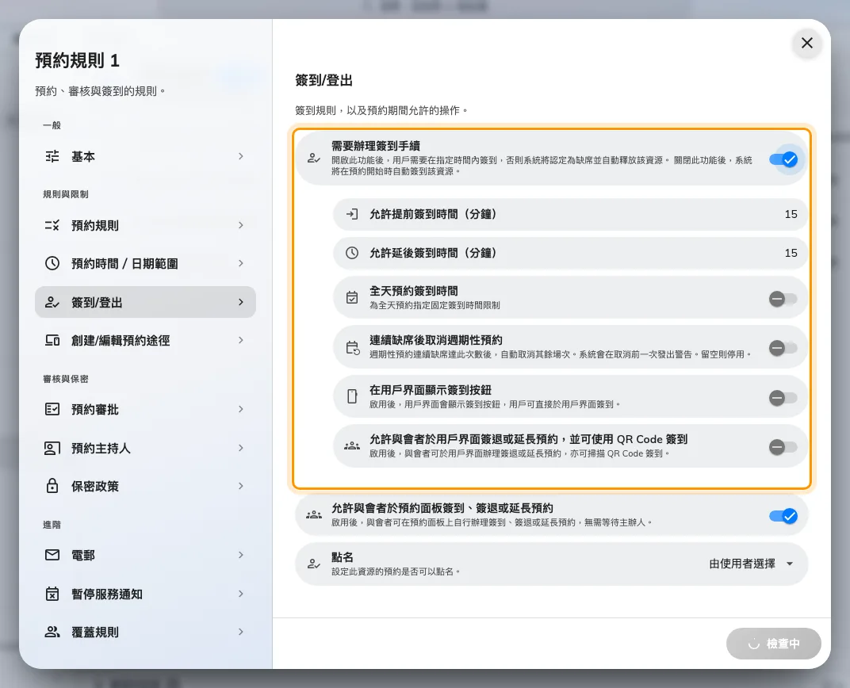The image size is (850, 688).
Task: Open 覆蓋規則 settings entry
Action: point(145,632)
